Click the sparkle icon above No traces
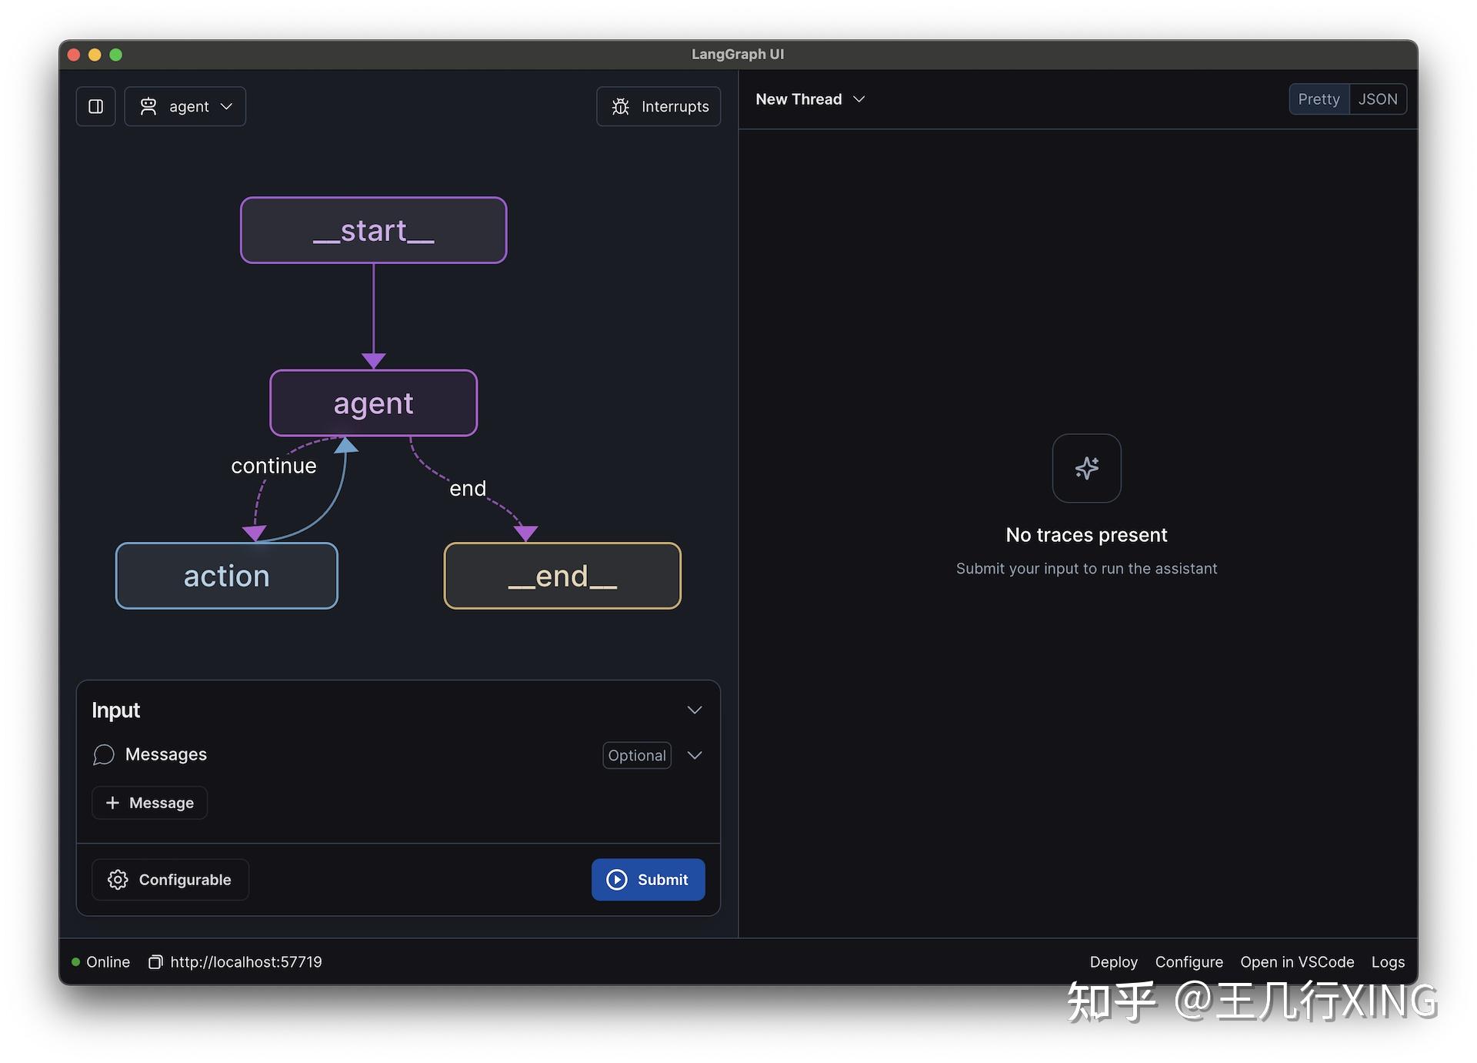Screen dimensions: 1477x1063 coord(1086,468)
